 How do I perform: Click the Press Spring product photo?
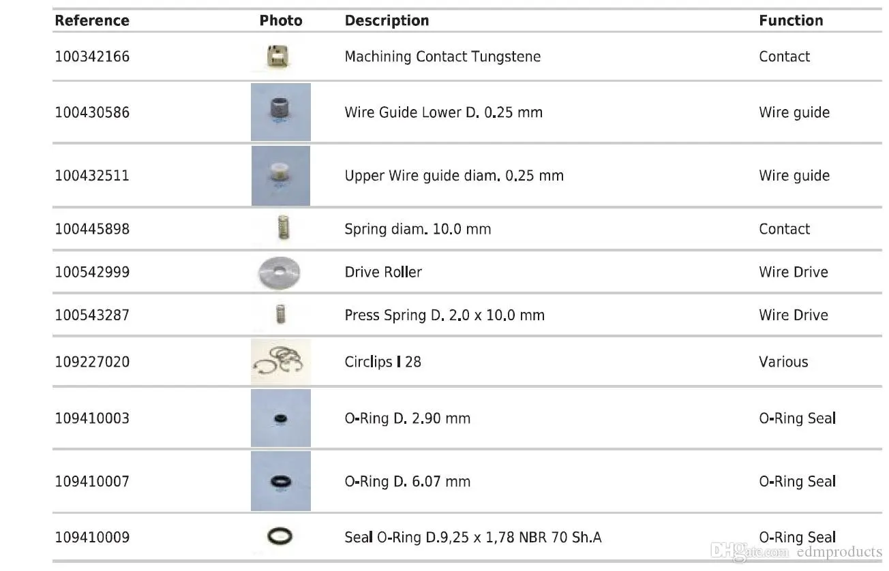coord(280,315)
